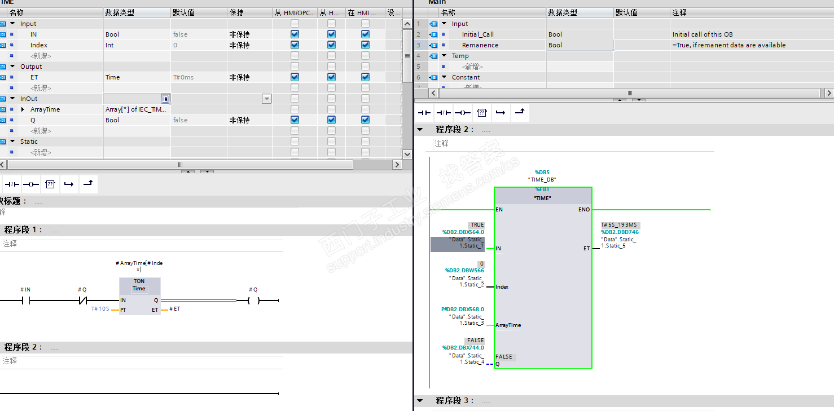The height and width of the screenshot is (411, 834).
Task: Select the Remanence Bool data type cell
Action: [580, 45]
